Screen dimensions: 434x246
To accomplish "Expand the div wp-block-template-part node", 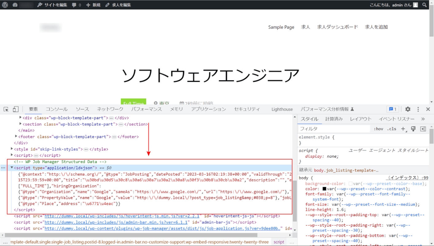I will coord(21,118).
